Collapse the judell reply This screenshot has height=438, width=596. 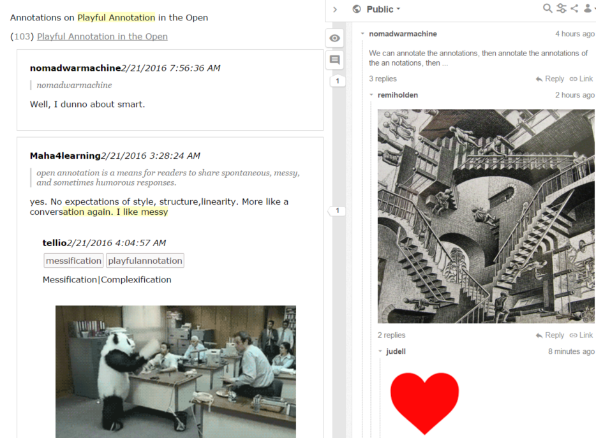[x=380, y=351]
